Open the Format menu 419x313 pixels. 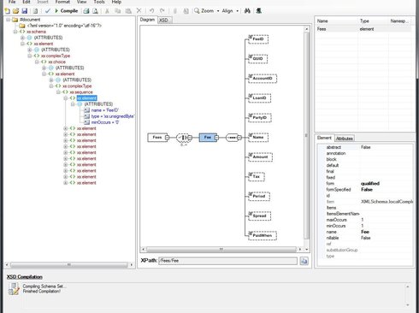point(62,2)
